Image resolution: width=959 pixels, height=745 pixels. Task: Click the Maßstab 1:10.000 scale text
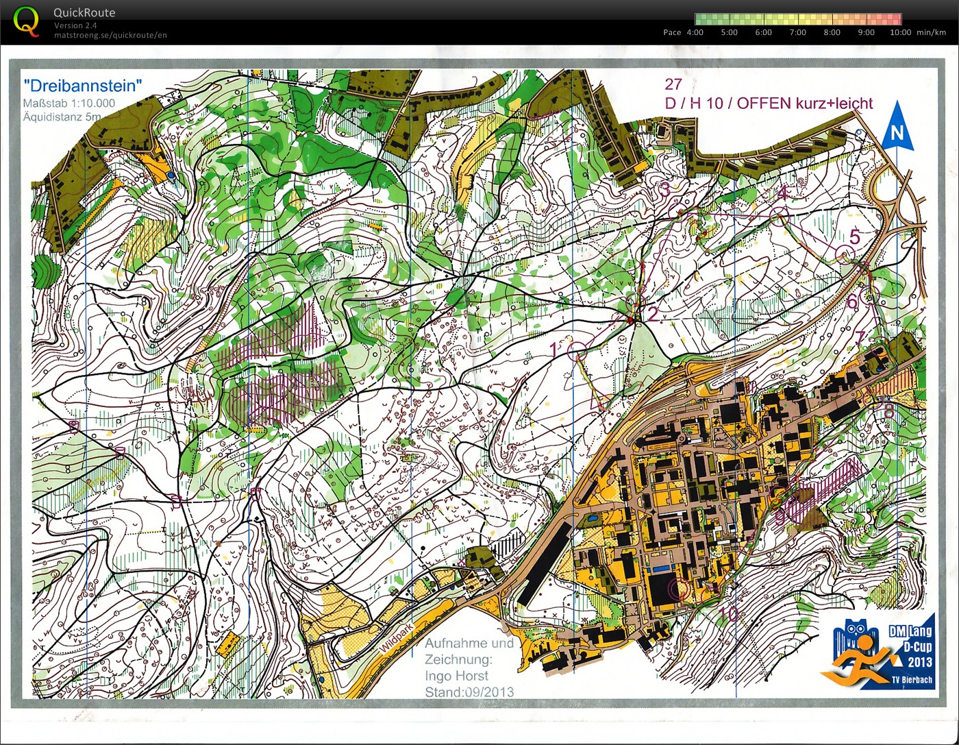pos(68,103)
